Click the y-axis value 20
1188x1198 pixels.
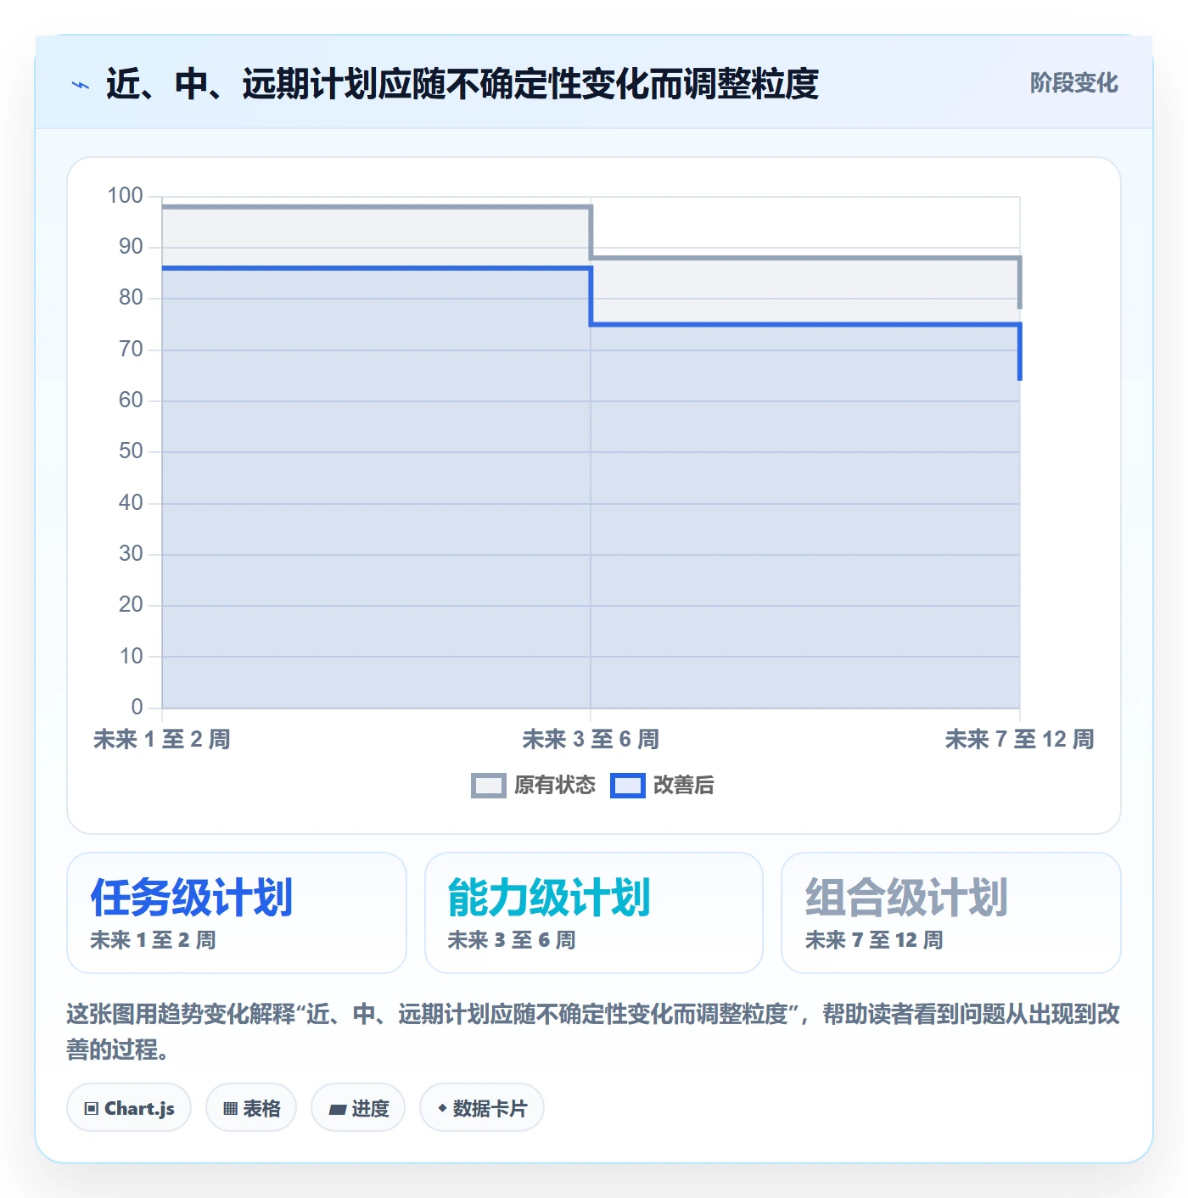pyautogui.click(x=131, y=605)
